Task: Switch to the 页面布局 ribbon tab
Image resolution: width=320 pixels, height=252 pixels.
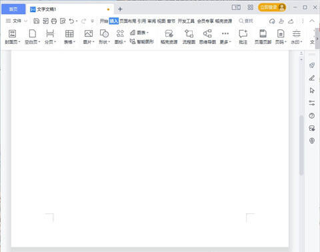Action: (128, 21)
